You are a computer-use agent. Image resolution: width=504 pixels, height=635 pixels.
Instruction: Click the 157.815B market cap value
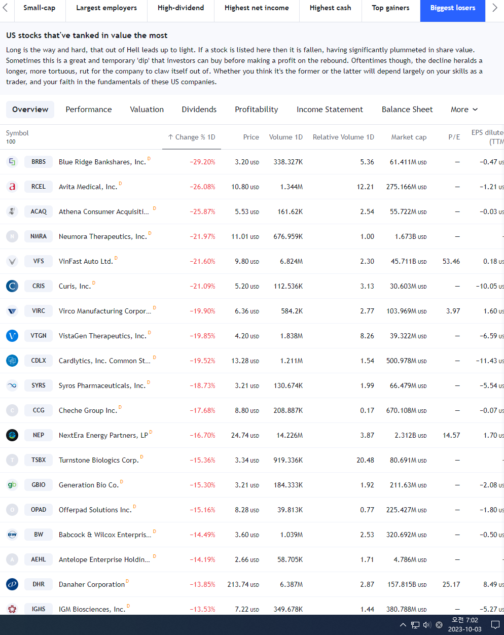[x=407, y=585]
